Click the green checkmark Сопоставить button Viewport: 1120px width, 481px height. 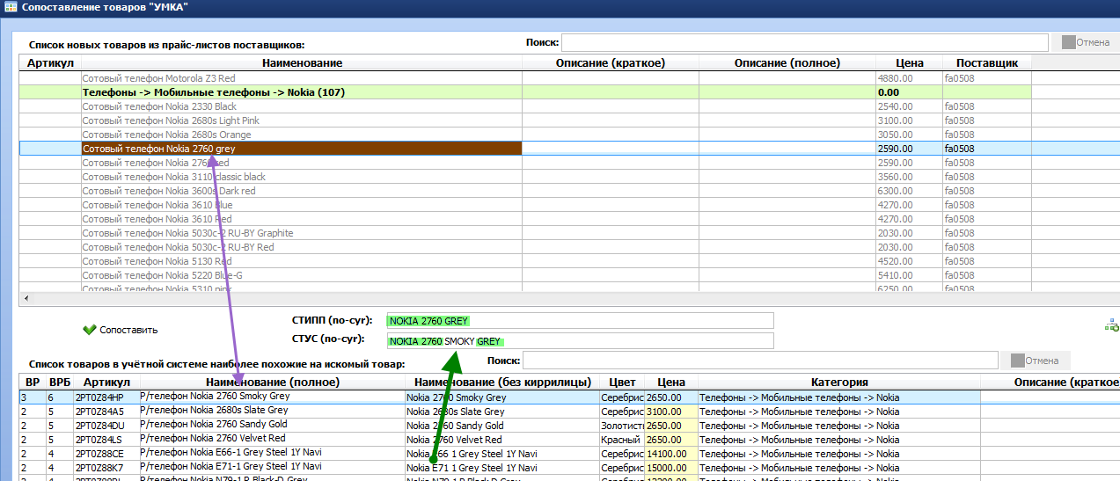(120, 330)
